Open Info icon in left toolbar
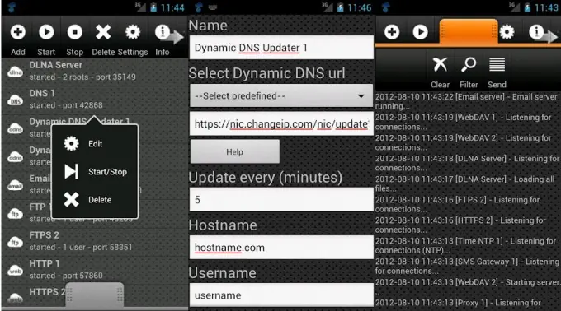 point(162,32)
